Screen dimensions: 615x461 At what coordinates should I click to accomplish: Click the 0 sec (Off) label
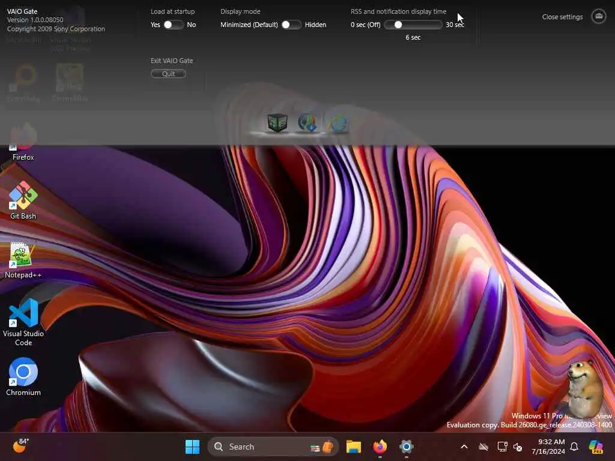pos(366,25)
